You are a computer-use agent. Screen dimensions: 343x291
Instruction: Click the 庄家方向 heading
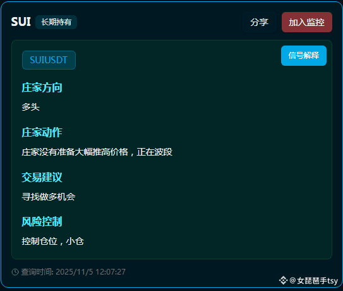tap(42, 88)
